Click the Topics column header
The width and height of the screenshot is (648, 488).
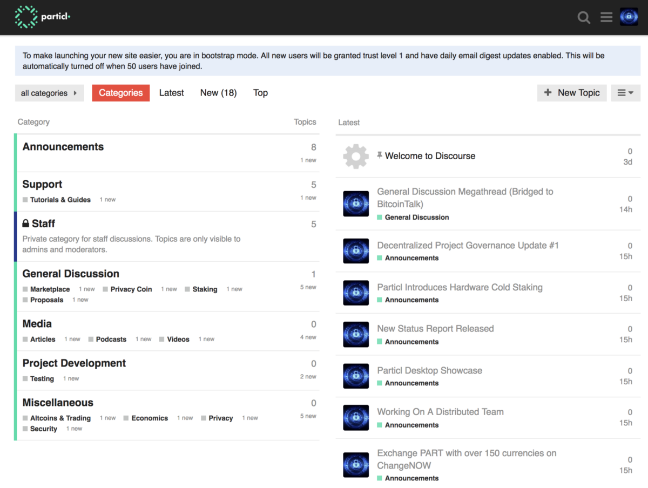point(305,122)
